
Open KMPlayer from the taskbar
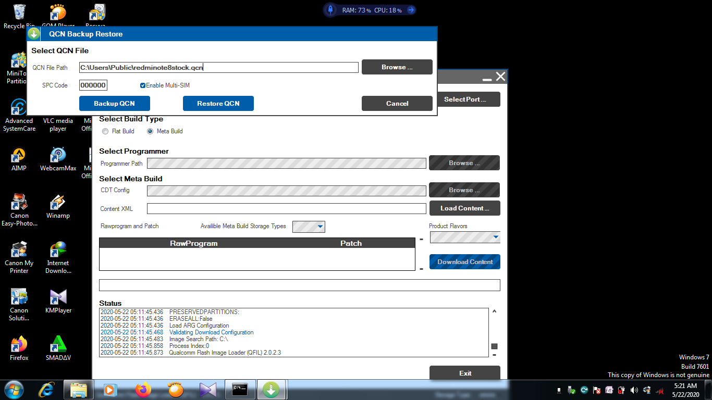(207, 390)
